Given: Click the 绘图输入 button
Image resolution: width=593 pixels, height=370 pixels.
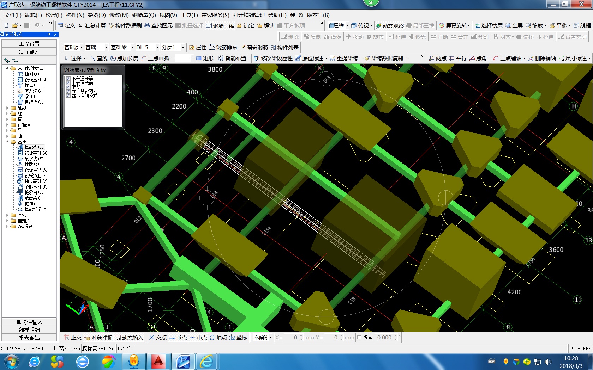Looking at the screenshot, I should (29, 51).
